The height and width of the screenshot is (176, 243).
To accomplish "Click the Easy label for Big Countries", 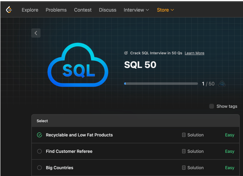I will [x=230, y=168].
